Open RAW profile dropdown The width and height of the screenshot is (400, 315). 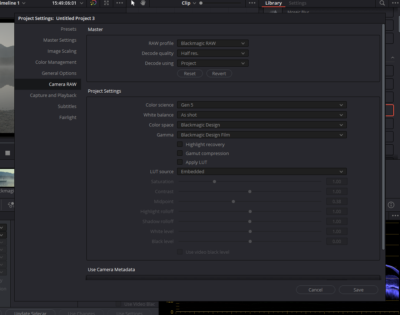(x=213, y=43)
